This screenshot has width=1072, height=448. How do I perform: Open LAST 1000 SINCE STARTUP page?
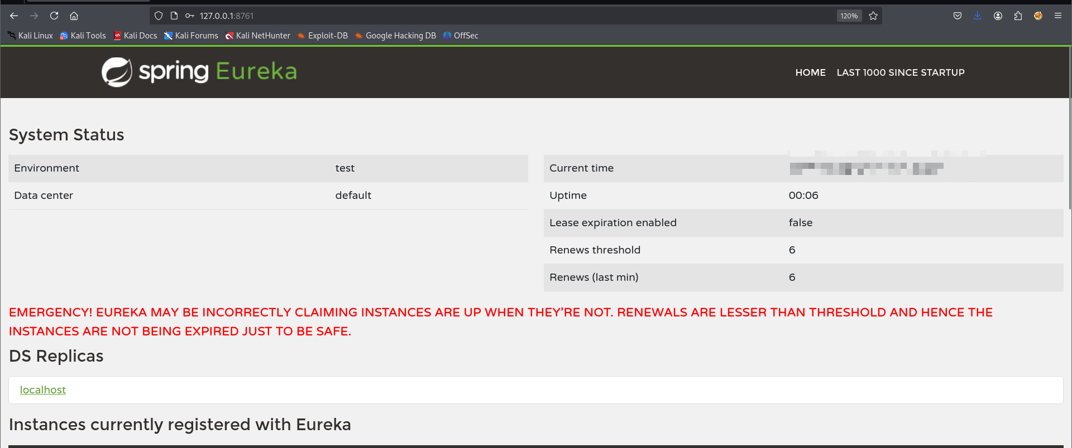point(900,72)
